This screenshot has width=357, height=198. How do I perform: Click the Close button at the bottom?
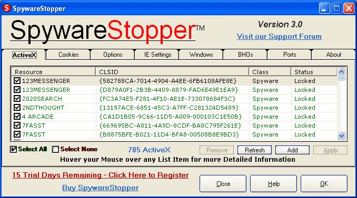click(223, 183)
